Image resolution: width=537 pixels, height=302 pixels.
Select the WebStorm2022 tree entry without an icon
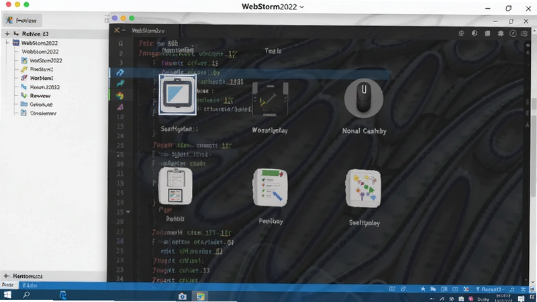(40, 52)
